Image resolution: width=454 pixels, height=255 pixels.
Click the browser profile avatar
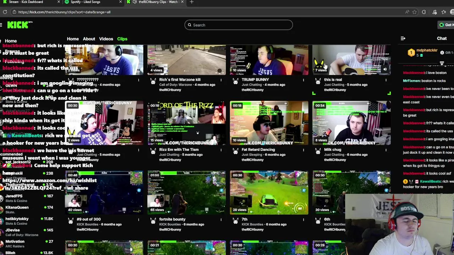click(452, 12)
